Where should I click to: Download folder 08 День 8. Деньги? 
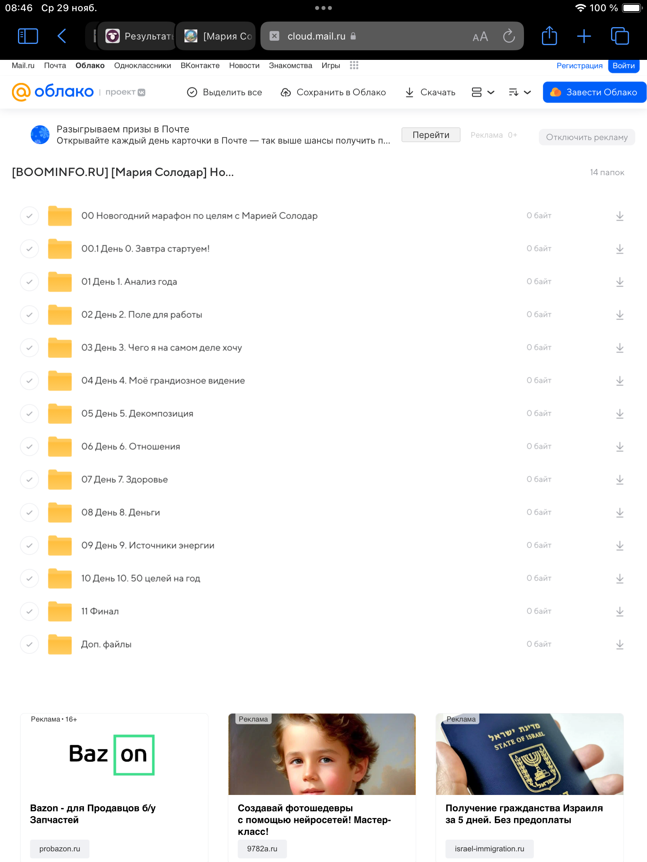[x=619, y=512]
